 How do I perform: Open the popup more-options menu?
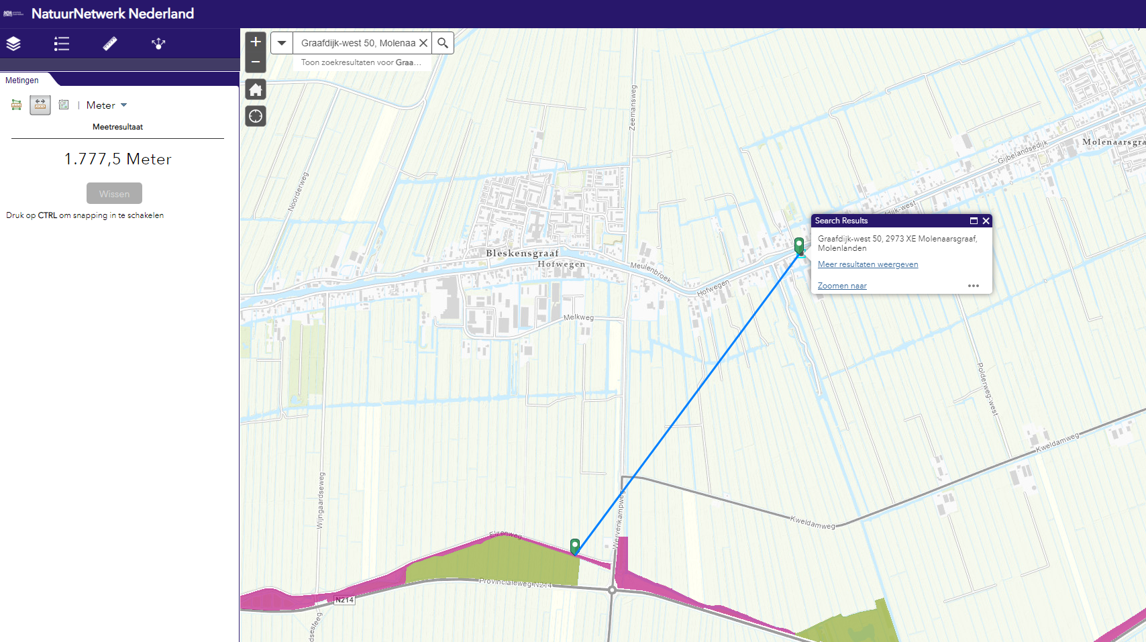(x=974, y=286)
